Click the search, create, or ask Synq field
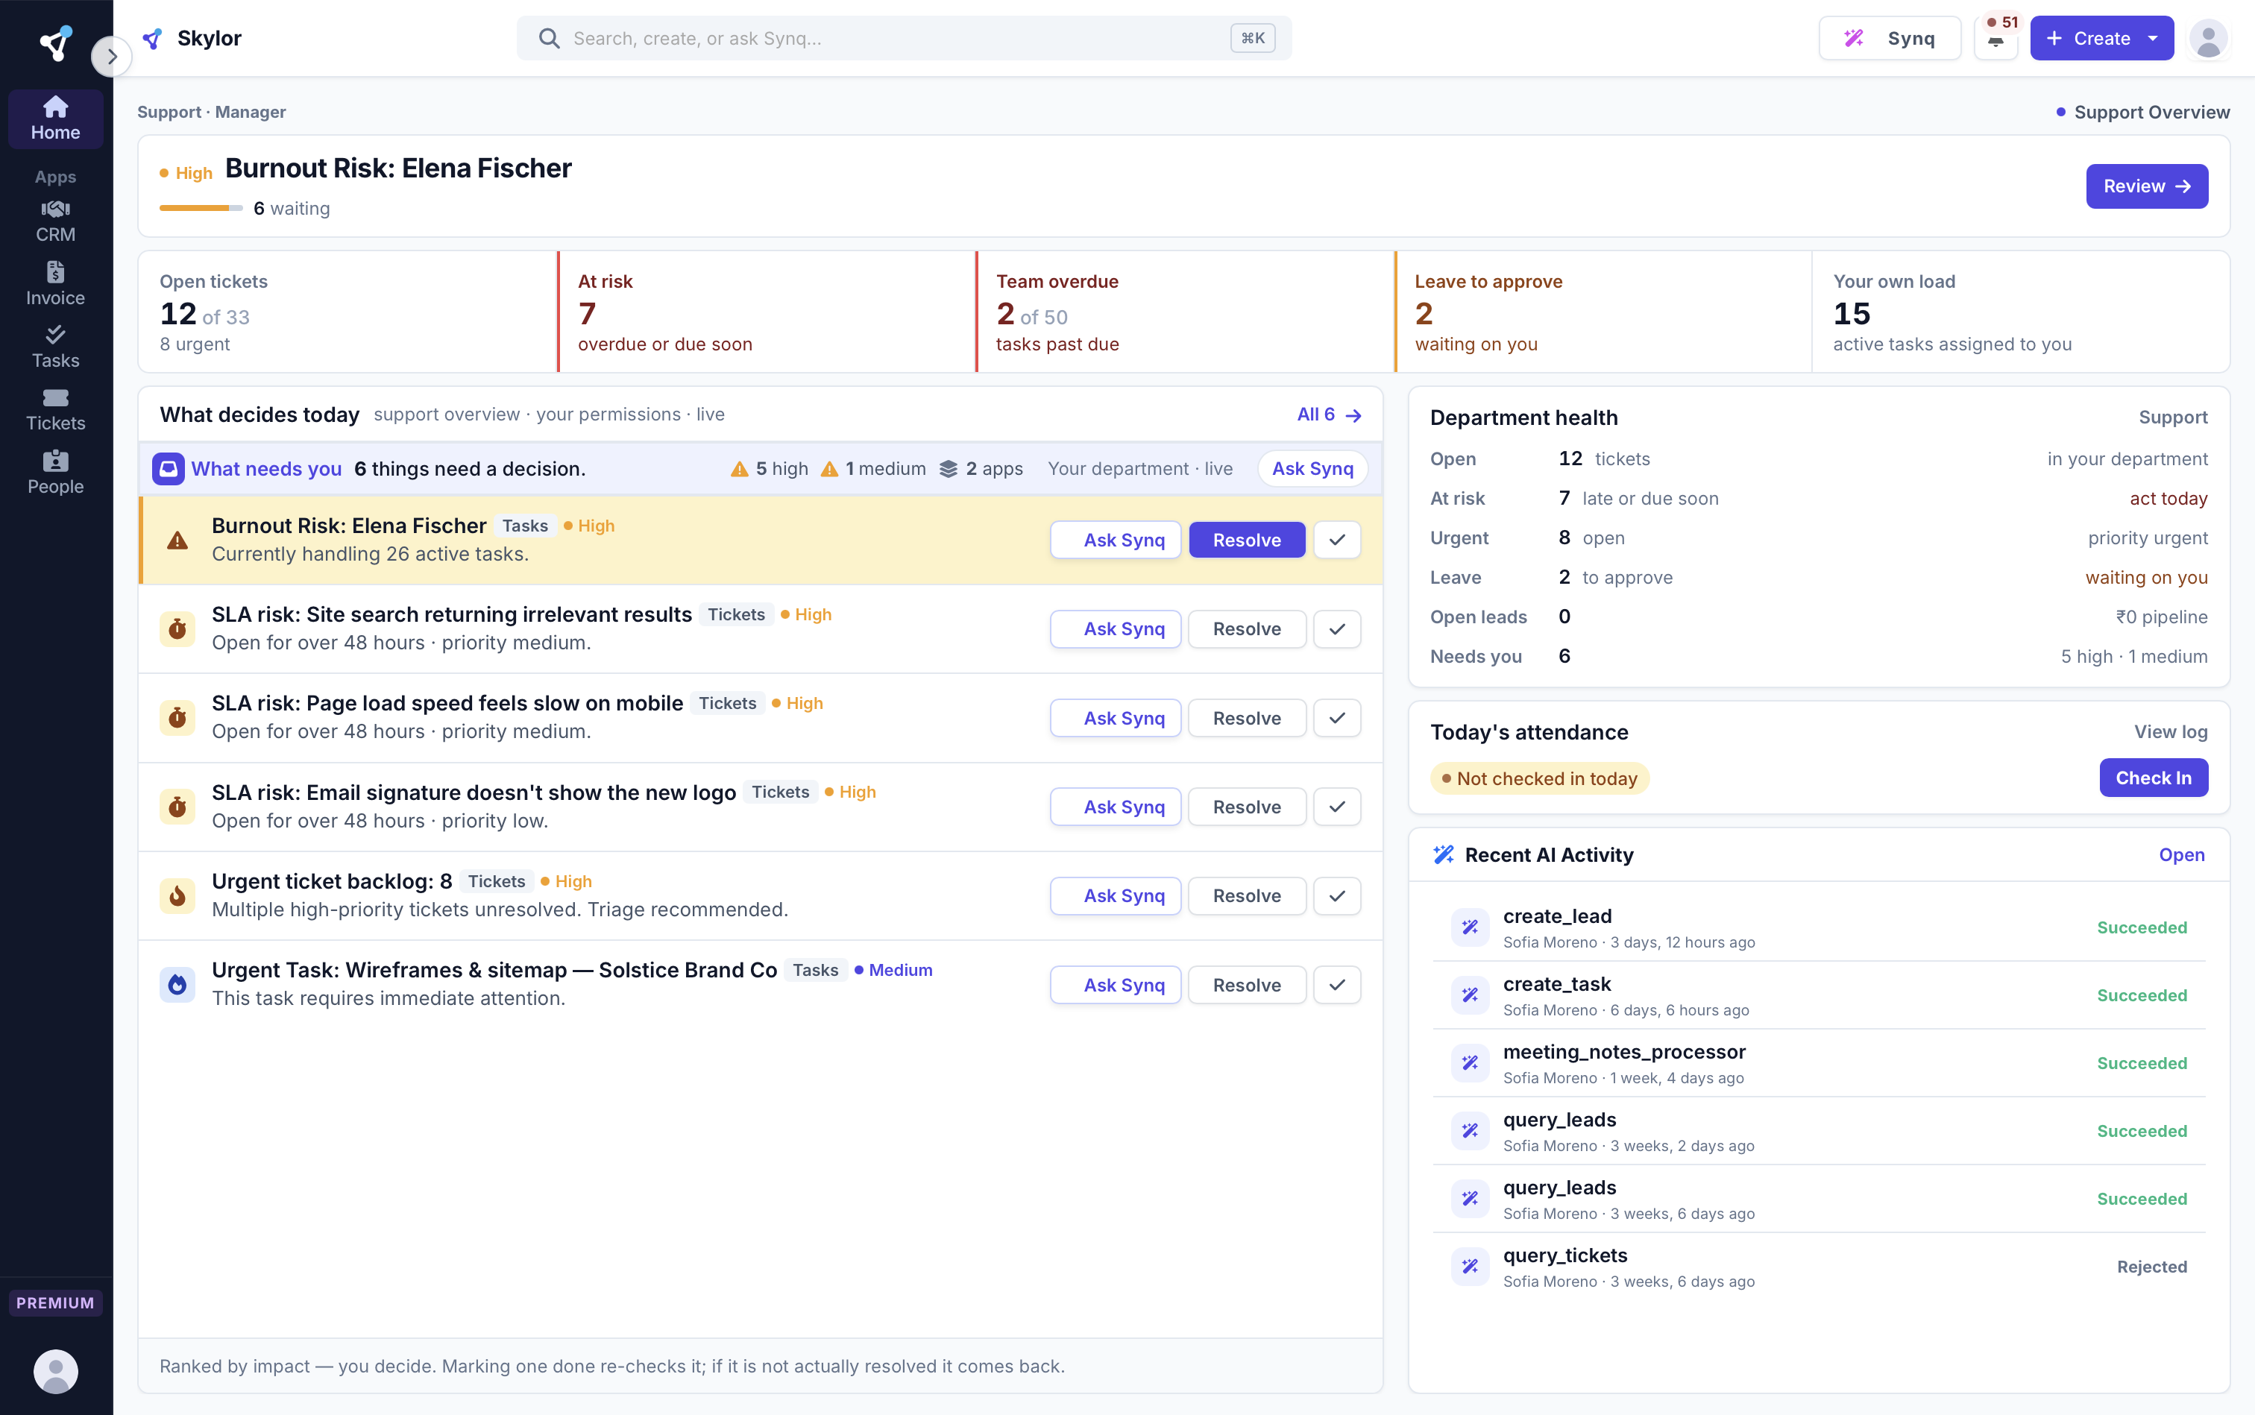2255x1415 pixels. 903,38
